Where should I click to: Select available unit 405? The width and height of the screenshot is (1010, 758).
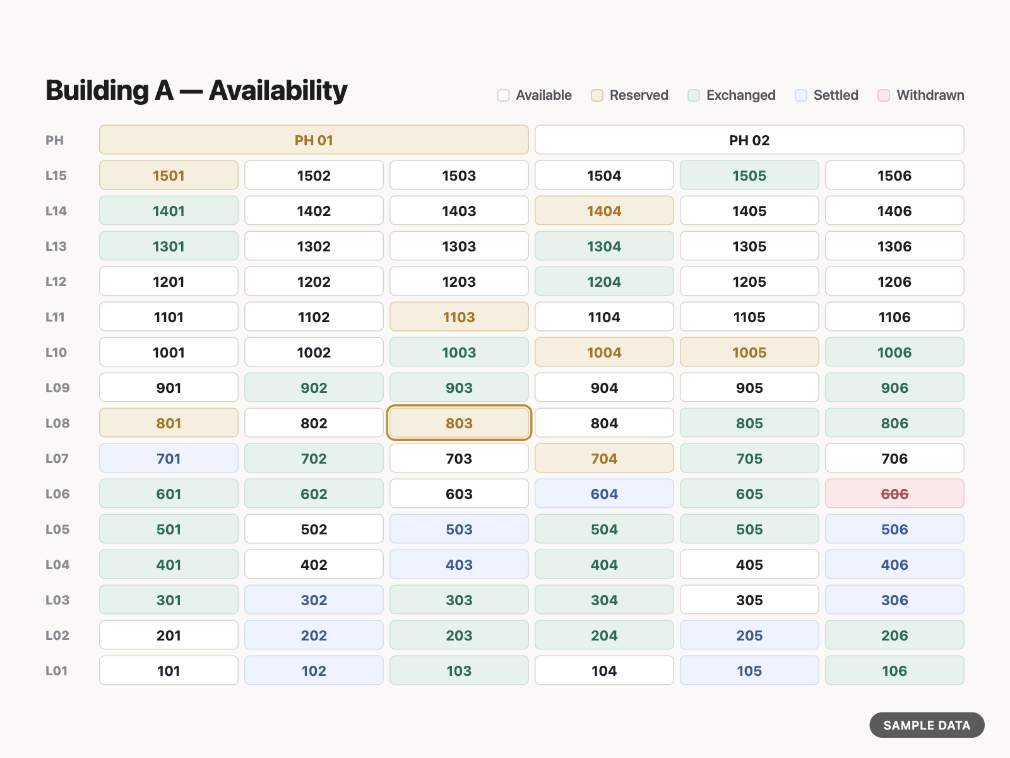(749, 564)
